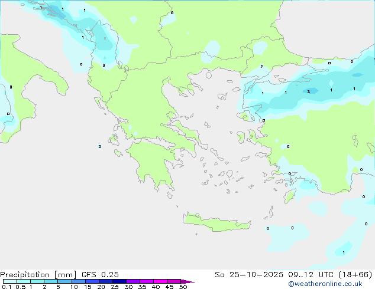Click the purple arrow tip above 50 on the legend

tap(187, 281)
